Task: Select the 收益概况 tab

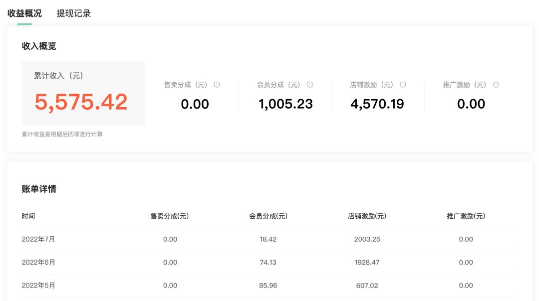Action: (x=24, y=13)
